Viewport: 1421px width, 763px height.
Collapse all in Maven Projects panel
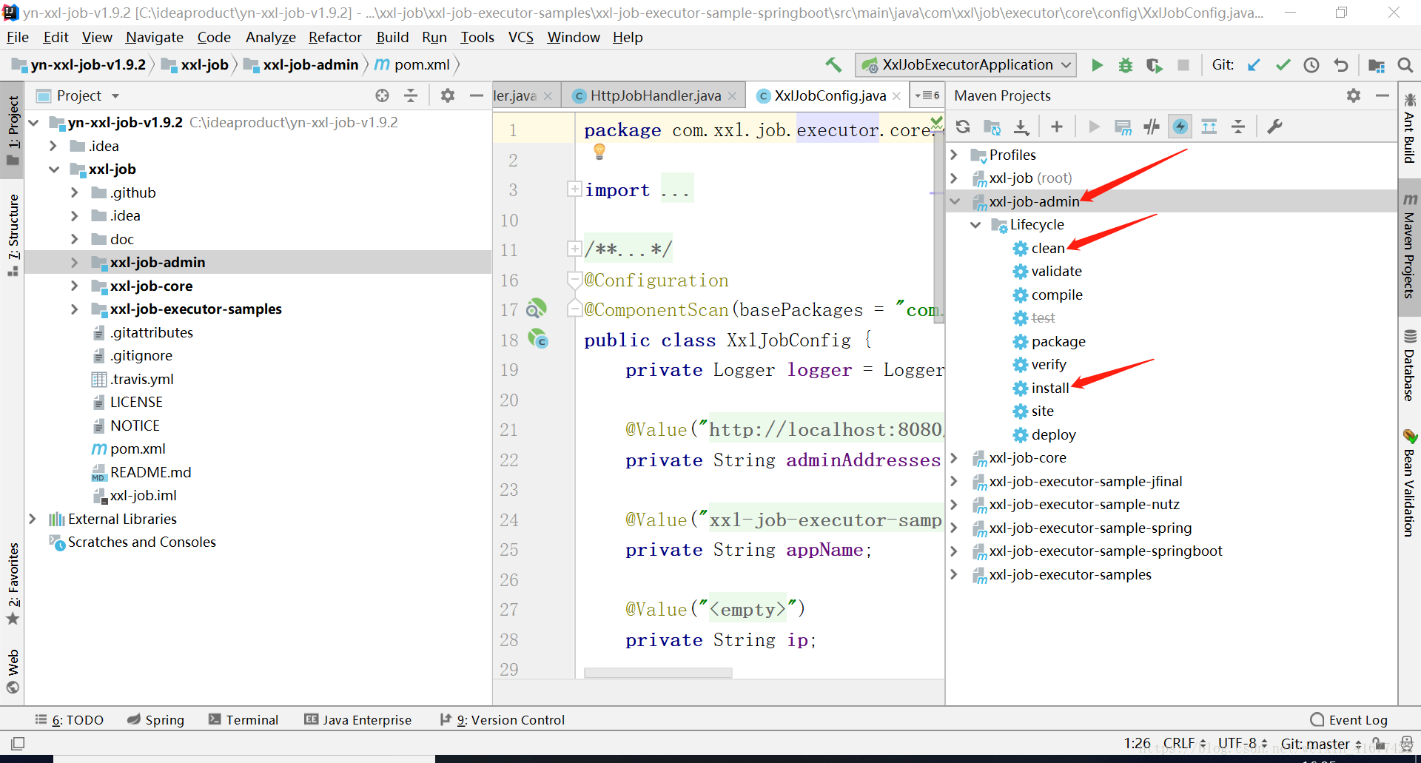(x=1238, y=127)
